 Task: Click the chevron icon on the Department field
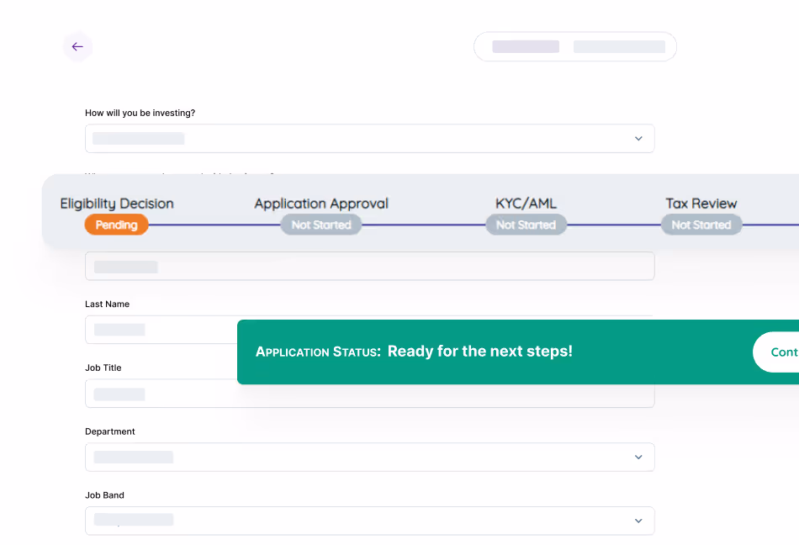point(638,457)
